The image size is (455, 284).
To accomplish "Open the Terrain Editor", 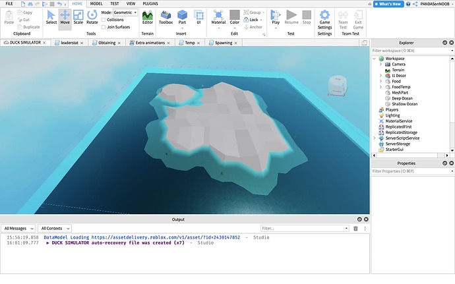I will pyautogui.click(x=148, y=17).
